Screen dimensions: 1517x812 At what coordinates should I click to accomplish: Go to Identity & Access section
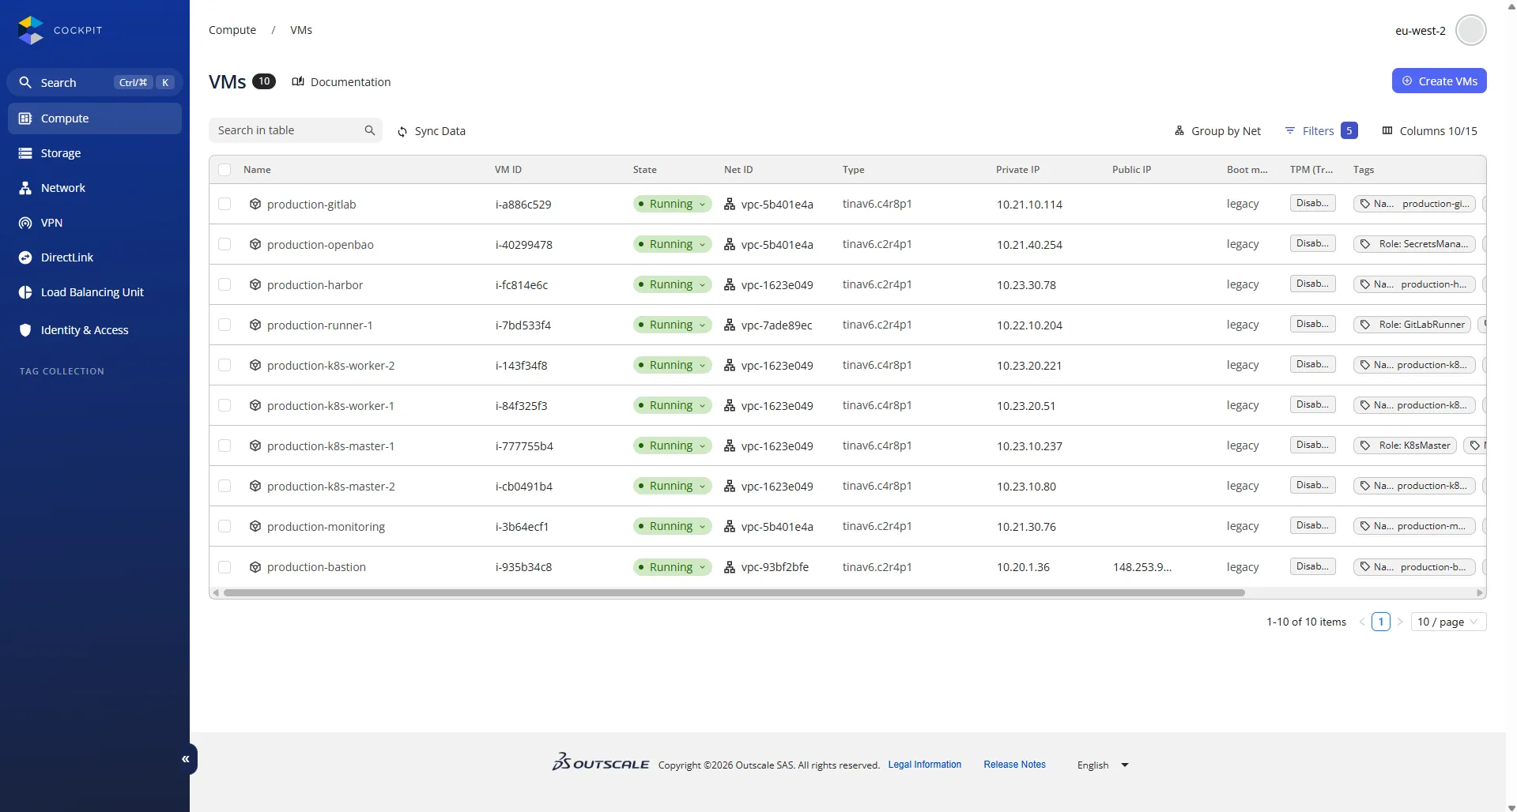(x=84, y=330)
